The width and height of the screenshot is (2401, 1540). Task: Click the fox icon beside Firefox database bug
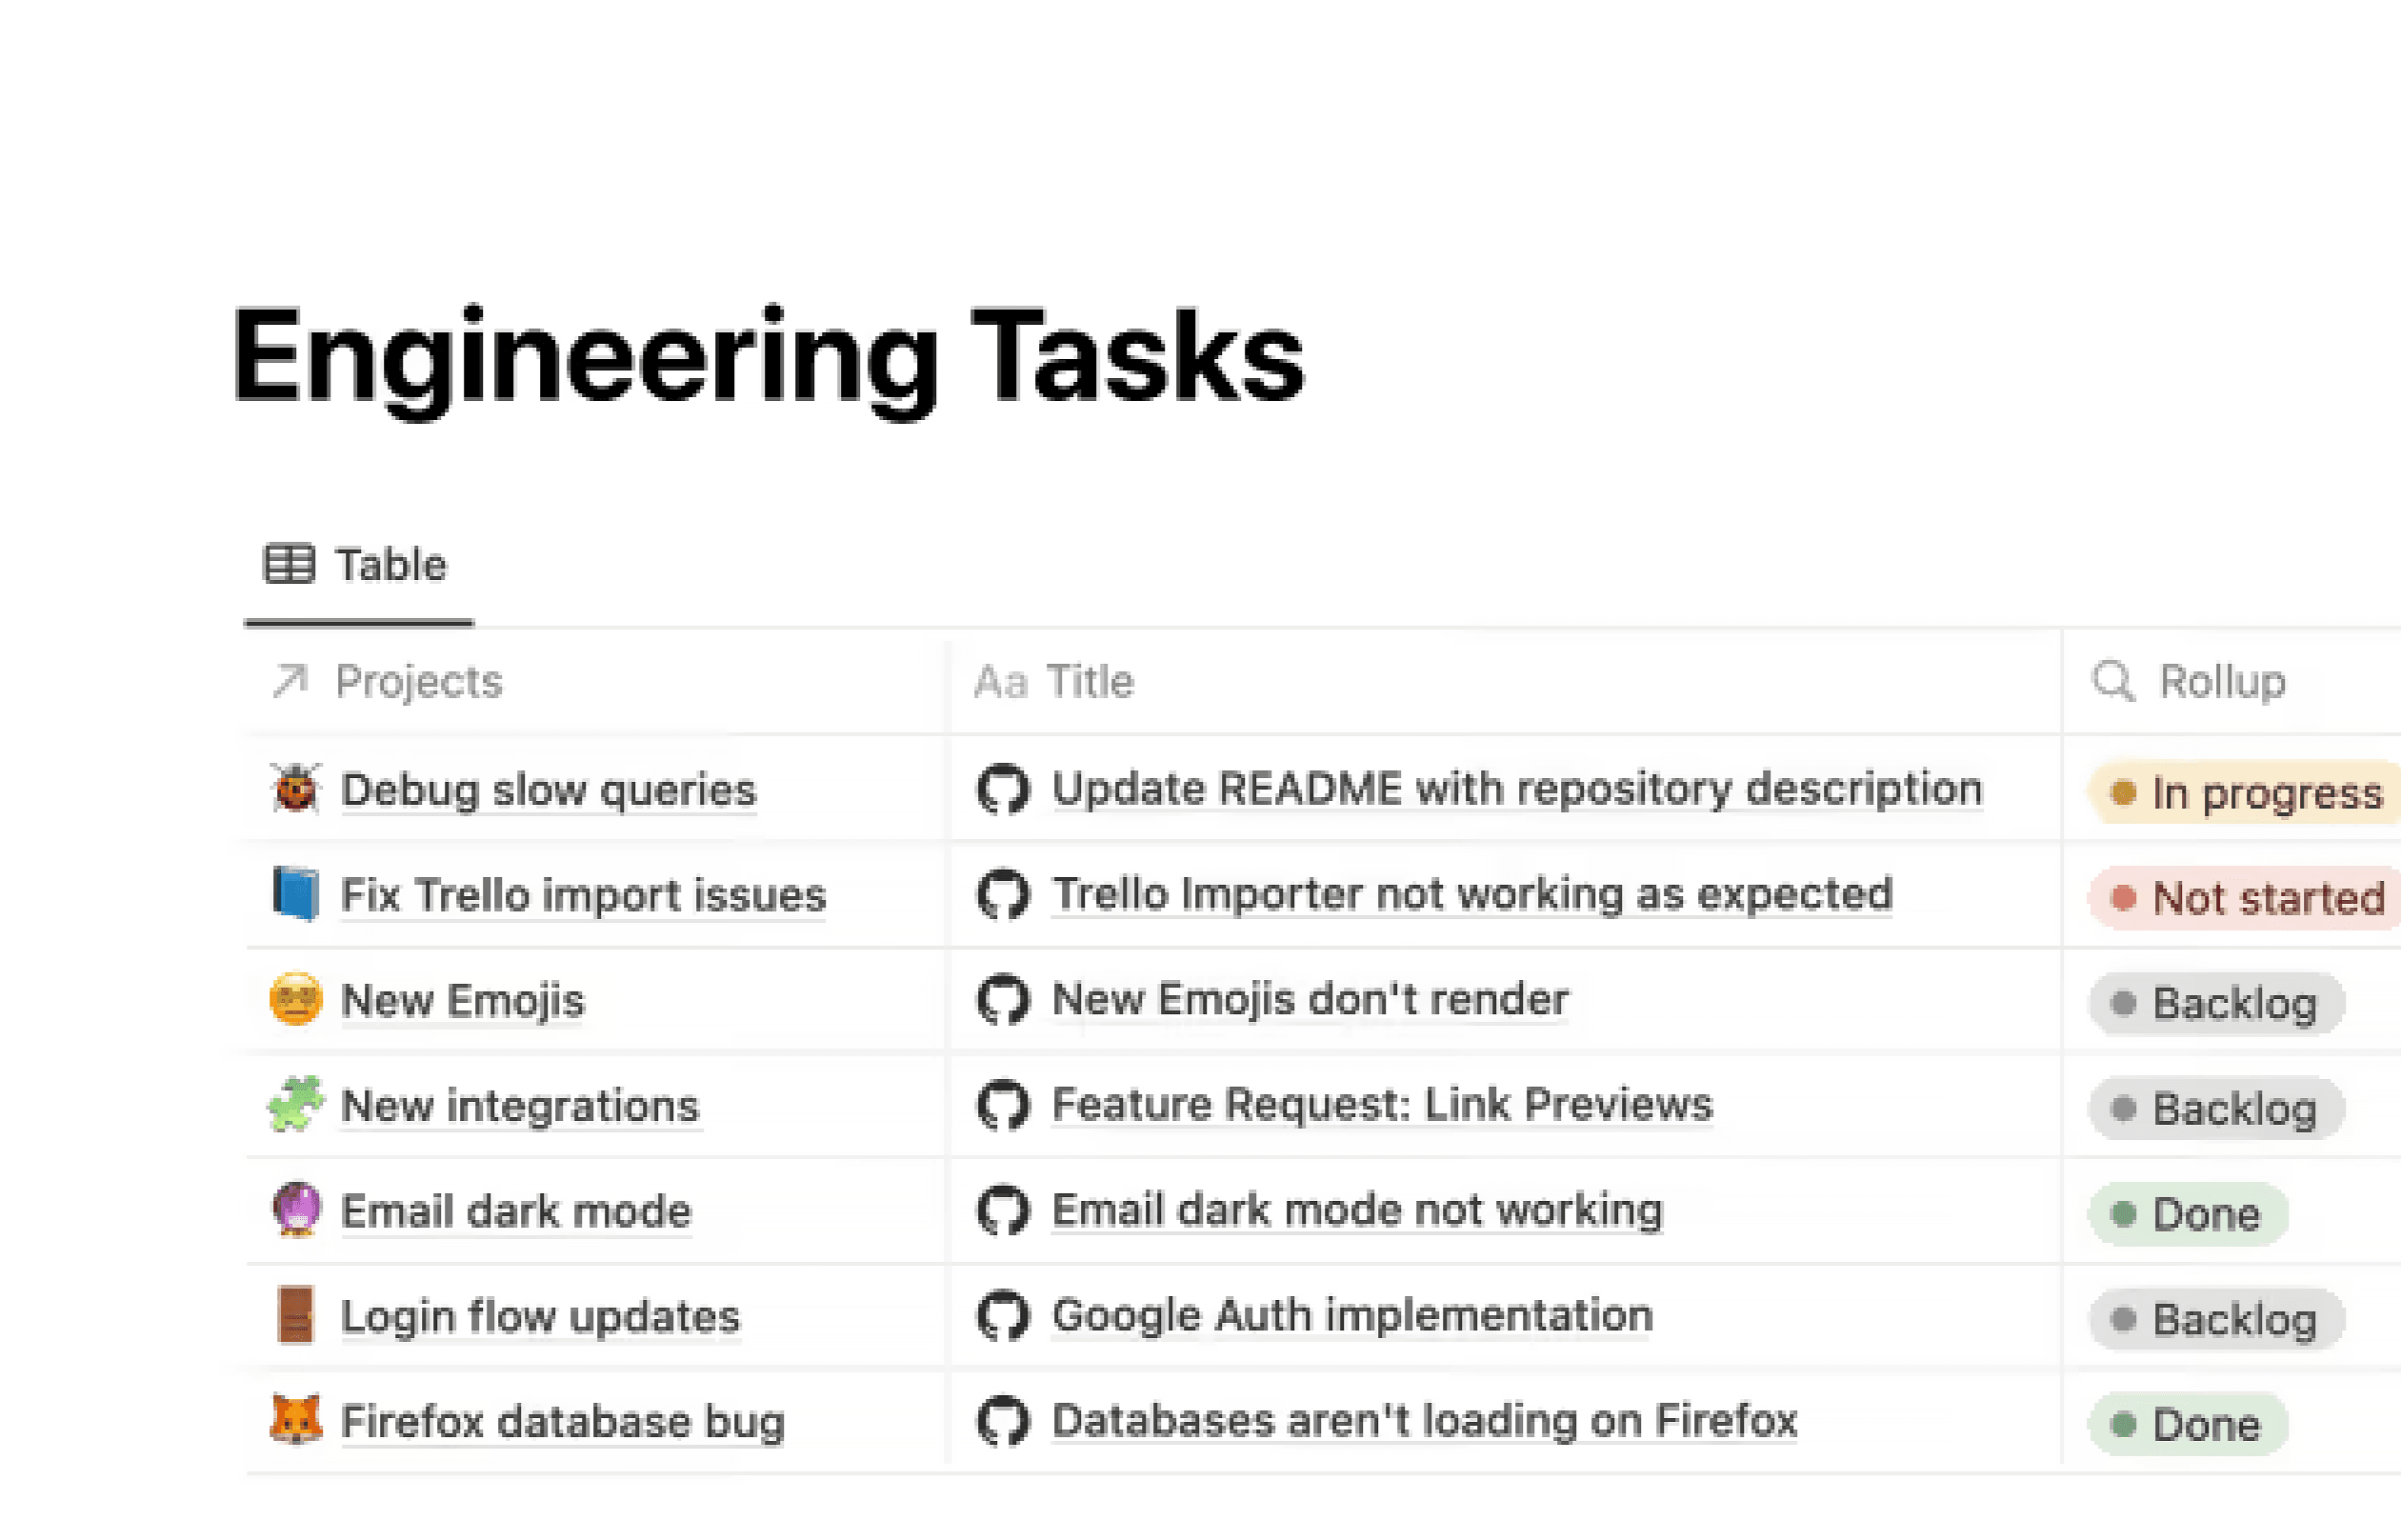pos(294,1421)
